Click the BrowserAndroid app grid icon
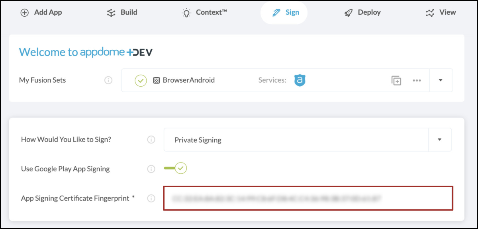478x229 pixels. 156,80
